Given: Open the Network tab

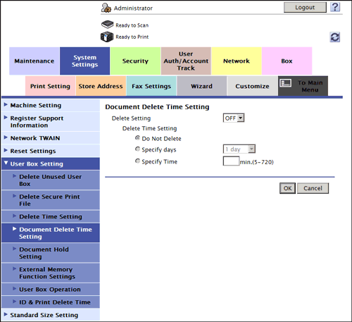Looking at the screenshot, I should point(237,61).
